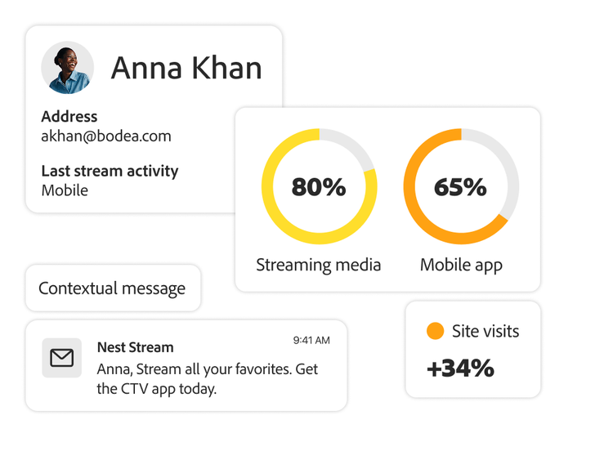Click the Mobile app label
The width and height of the screenshot is (613, 460).
pyautogui.click(x=461, y=265)
